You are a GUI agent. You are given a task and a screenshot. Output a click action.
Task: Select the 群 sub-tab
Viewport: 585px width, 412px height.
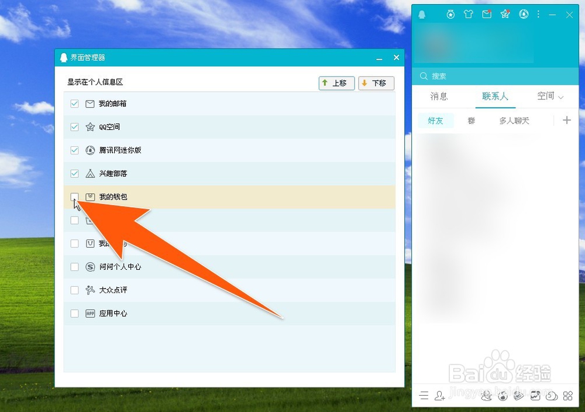click(472, 121)
